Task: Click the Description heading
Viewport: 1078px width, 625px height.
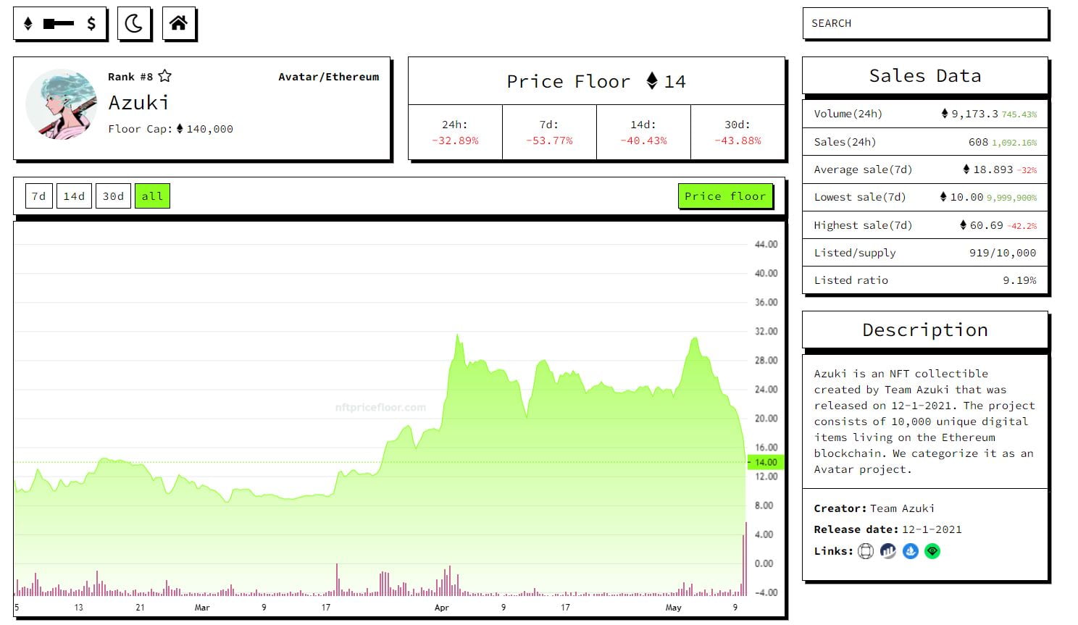Action: coord(925,330)
